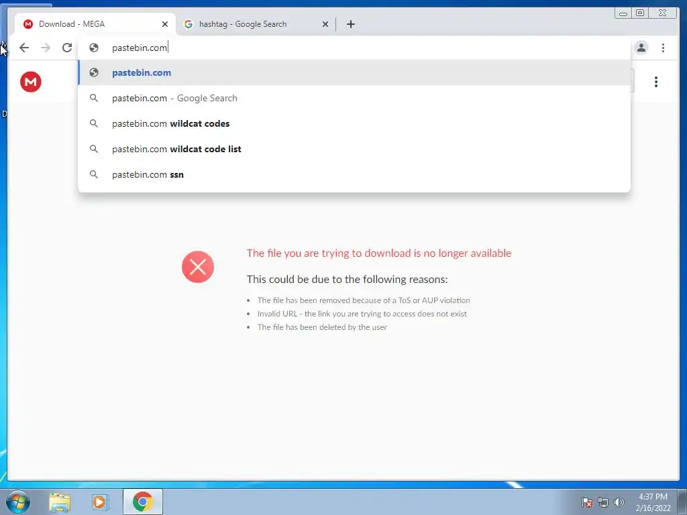
Task: Restore down the Chrome window
Action: tap(640, 13)
